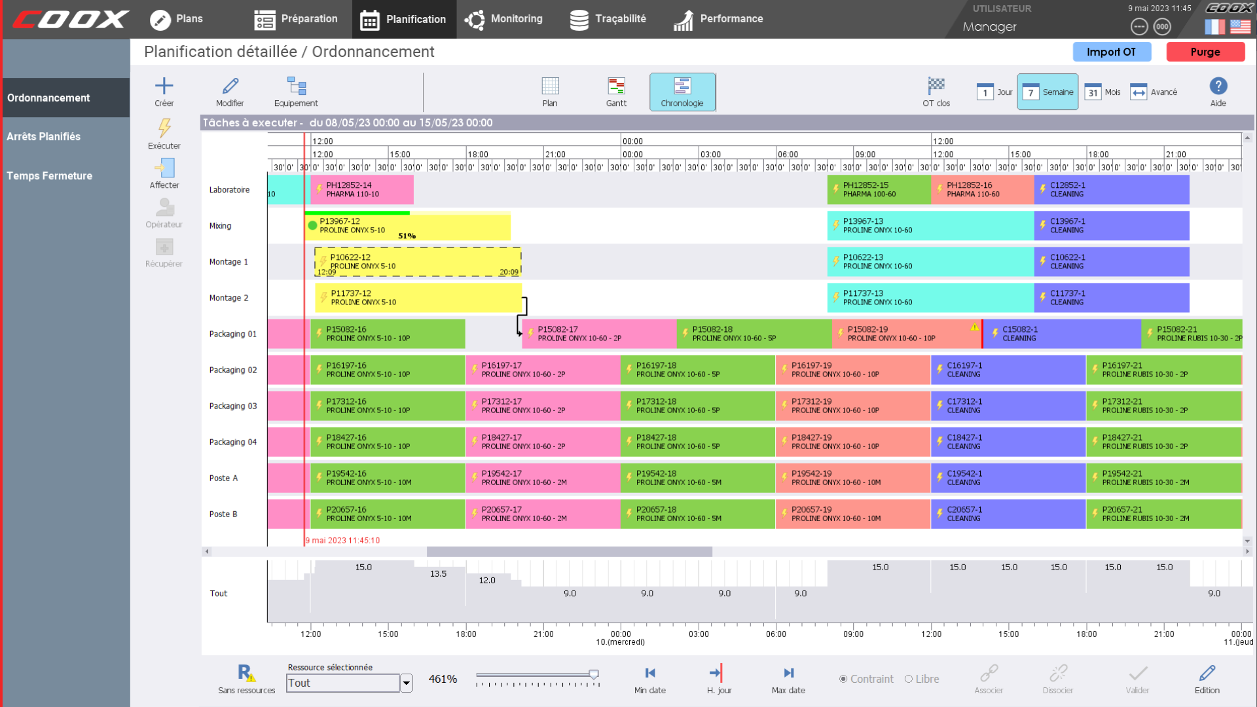The image size is (1257, 707).
Task: Click the zoom level slider handle
Action: (x=594, y=674)
